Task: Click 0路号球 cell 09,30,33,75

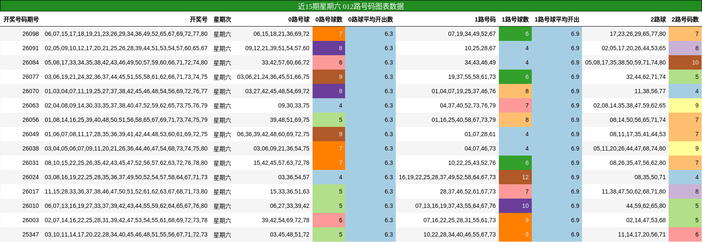Action: [x=294, y=105]
